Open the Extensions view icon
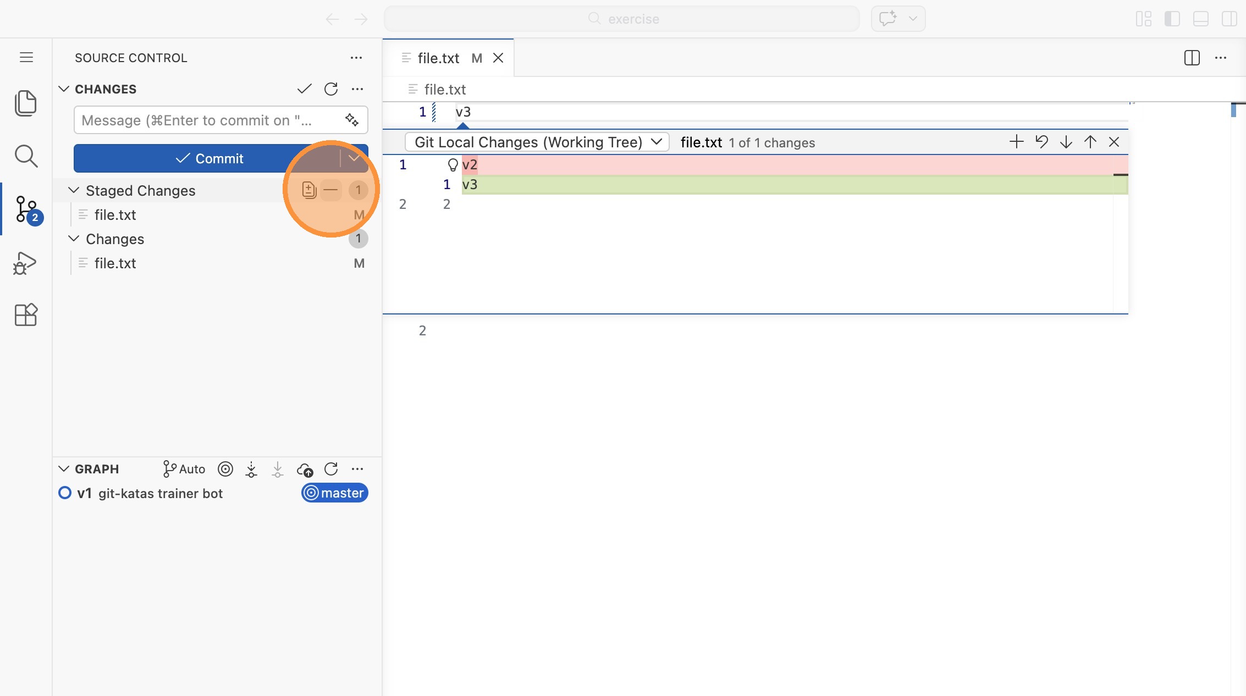 (25, 315)
